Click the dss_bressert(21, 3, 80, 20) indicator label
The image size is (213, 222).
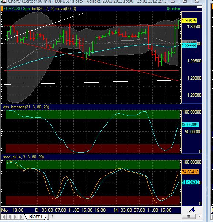(26, 107)
